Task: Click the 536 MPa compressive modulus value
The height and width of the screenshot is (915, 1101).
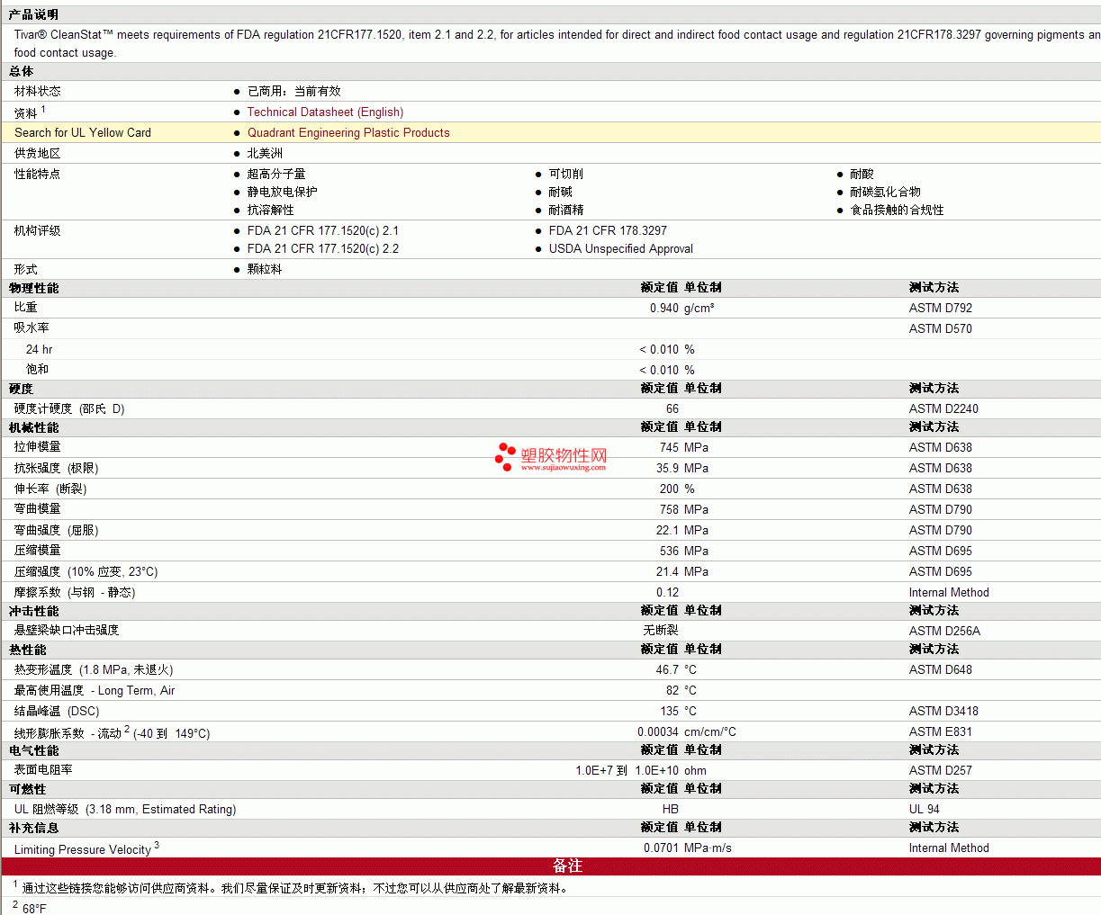Action: click(x=684, y=551)
